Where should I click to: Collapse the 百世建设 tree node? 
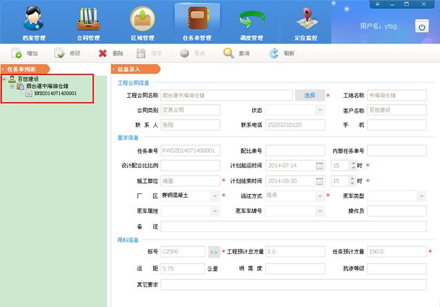tap(5, 79)
